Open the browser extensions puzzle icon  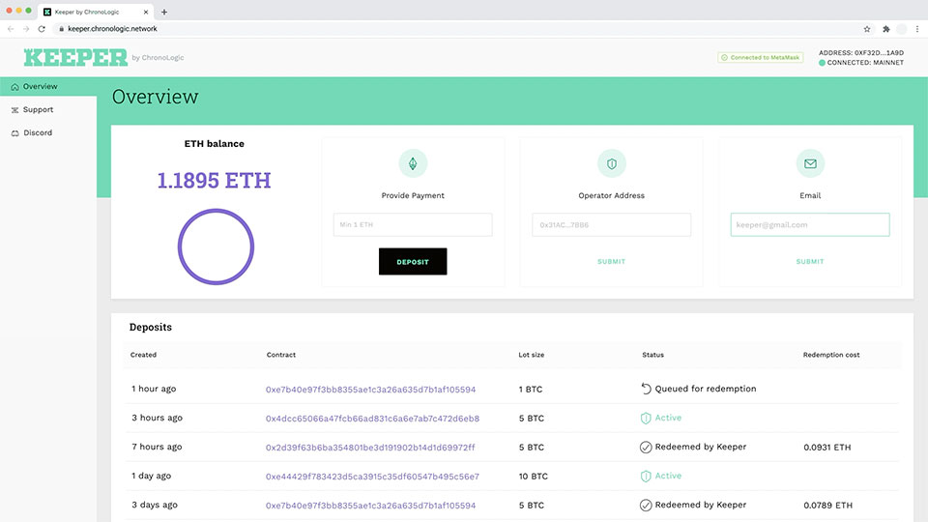pyautogui.click(x=885, y=29)
